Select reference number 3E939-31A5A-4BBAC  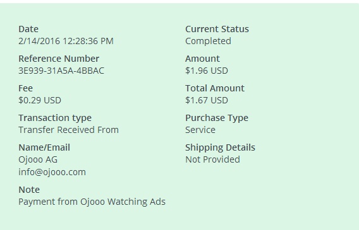point(61,71)
